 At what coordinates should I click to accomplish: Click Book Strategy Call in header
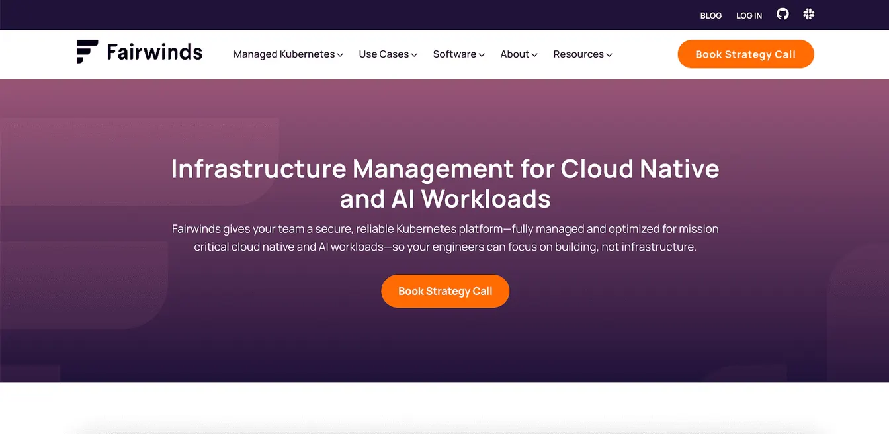[745, 54]
